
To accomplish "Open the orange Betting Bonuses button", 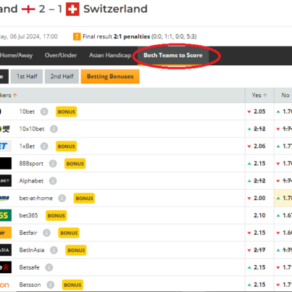I will pyautogui.click(x=110, y=77).
